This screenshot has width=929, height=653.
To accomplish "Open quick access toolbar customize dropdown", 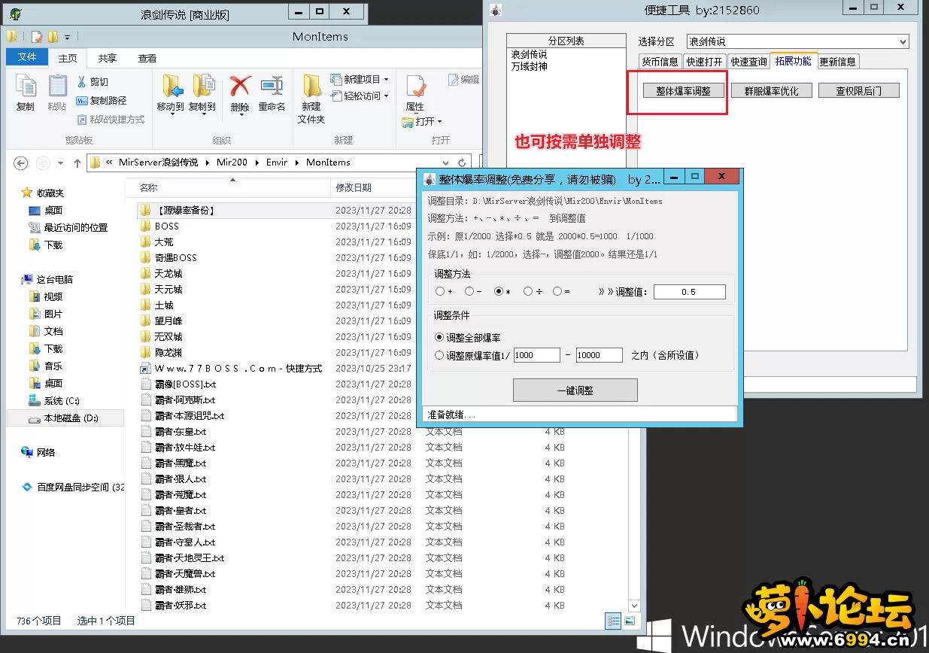I will click(x=68, y=37).
